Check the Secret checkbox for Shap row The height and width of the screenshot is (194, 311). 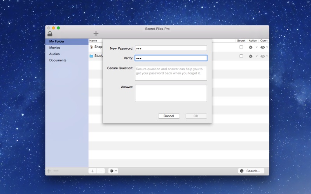point(241,47)
